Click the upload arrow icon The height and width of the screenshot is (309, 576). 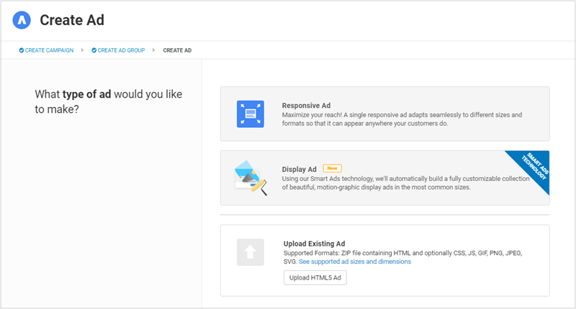[x=250, y=252]
